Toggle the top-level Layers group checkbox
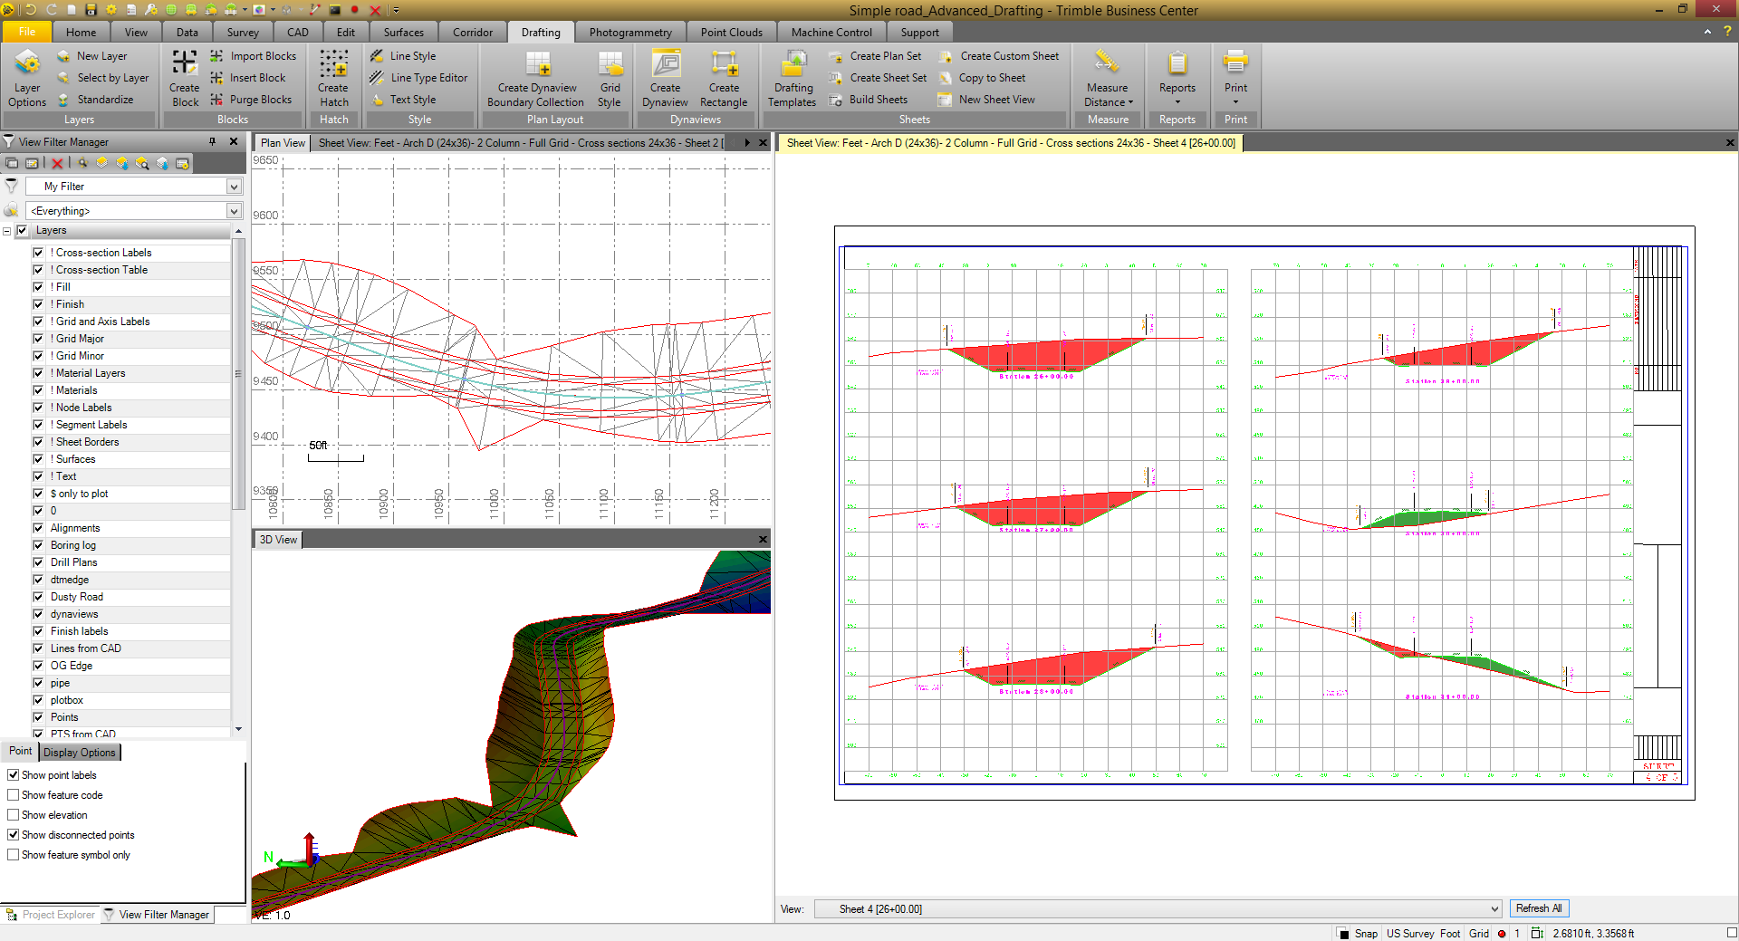This screenshot has height=941, width=1739. tap(23, 230)
